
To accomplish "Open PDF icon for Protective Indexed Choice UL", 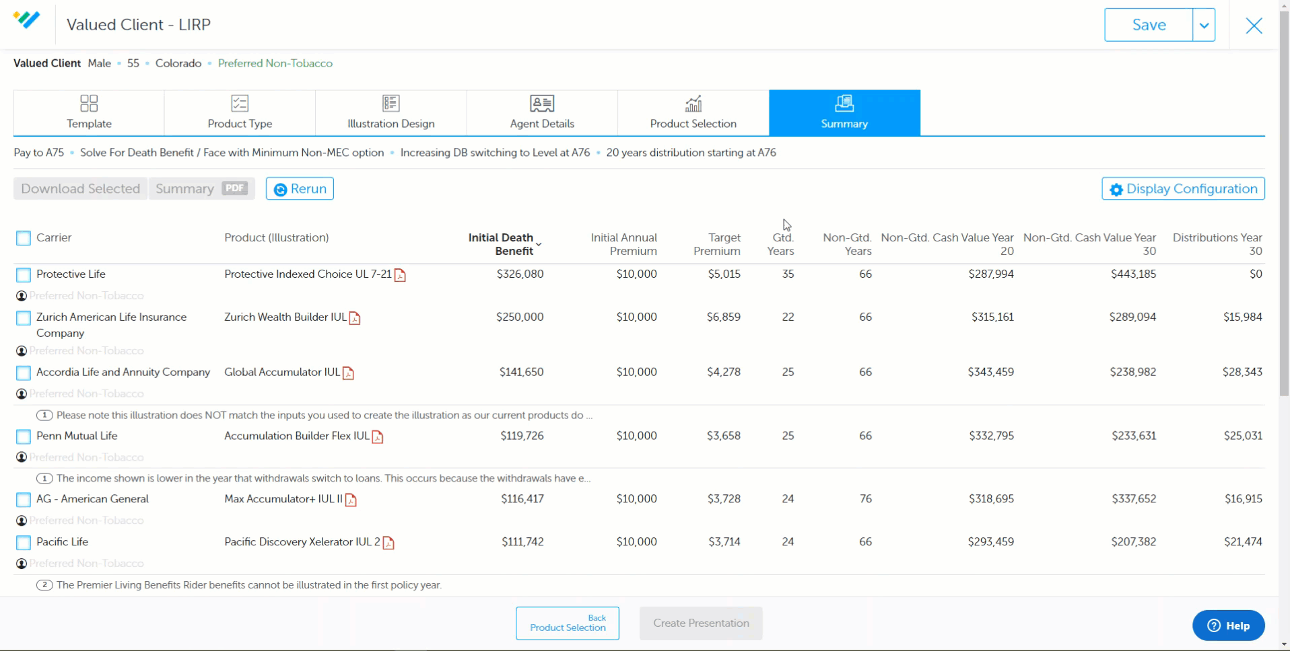I will [400, 275].
